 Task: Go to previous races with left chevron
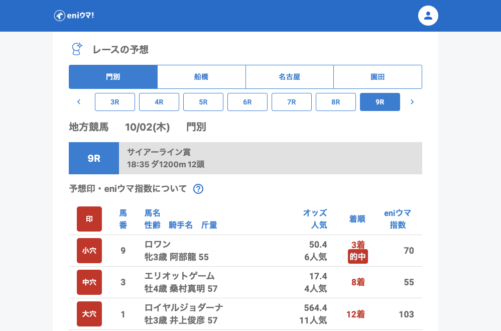[79, 102]
